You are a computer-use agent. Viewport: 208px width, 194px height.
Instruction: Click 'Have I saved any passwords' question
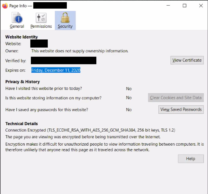click(x=47, y=110)
